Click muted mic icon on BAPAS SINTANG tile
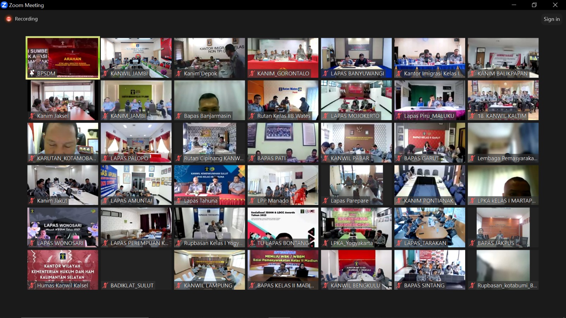The height and width of the screenshot is (318, 566). (x=399, y=285)
